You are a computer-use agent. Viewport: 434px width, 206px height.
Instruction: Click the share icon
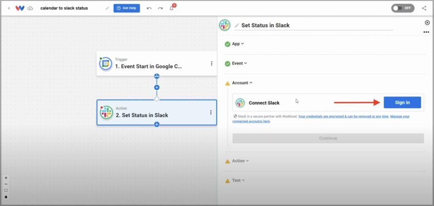pyautogui.click(x=424, y=8)
